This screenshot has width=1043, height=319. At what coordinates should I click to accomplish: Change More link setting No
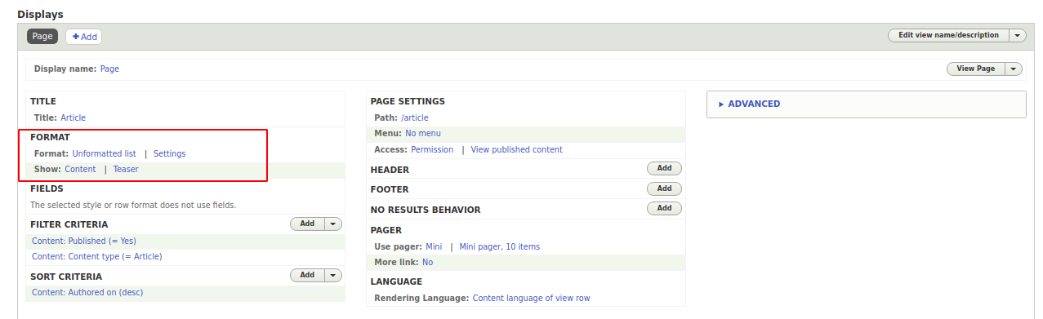428,262
